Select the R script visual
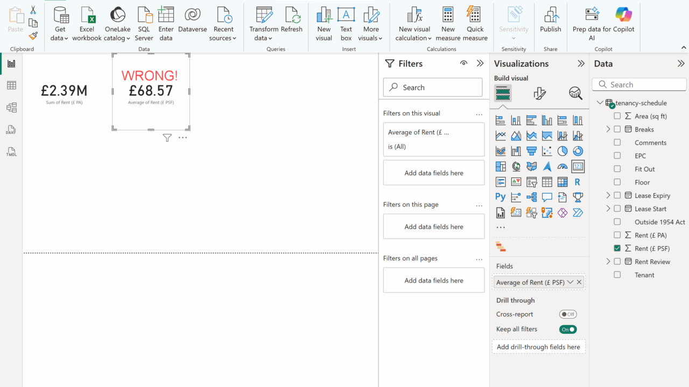This screenshot has width=689, height=387. point(578,182)
